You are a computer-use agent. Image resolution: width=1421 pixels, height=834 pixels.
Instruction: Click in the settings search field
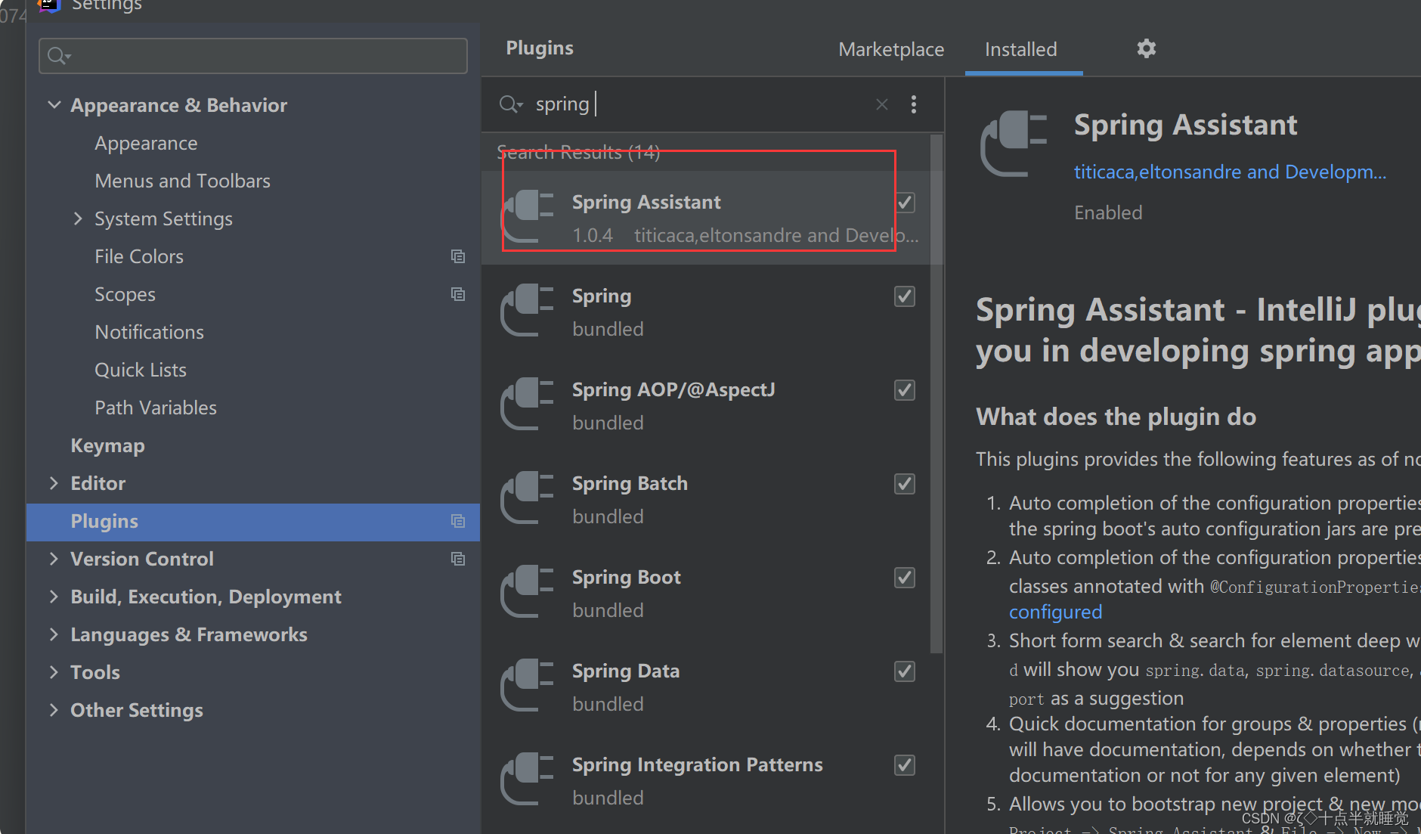(x=253, y=56)
